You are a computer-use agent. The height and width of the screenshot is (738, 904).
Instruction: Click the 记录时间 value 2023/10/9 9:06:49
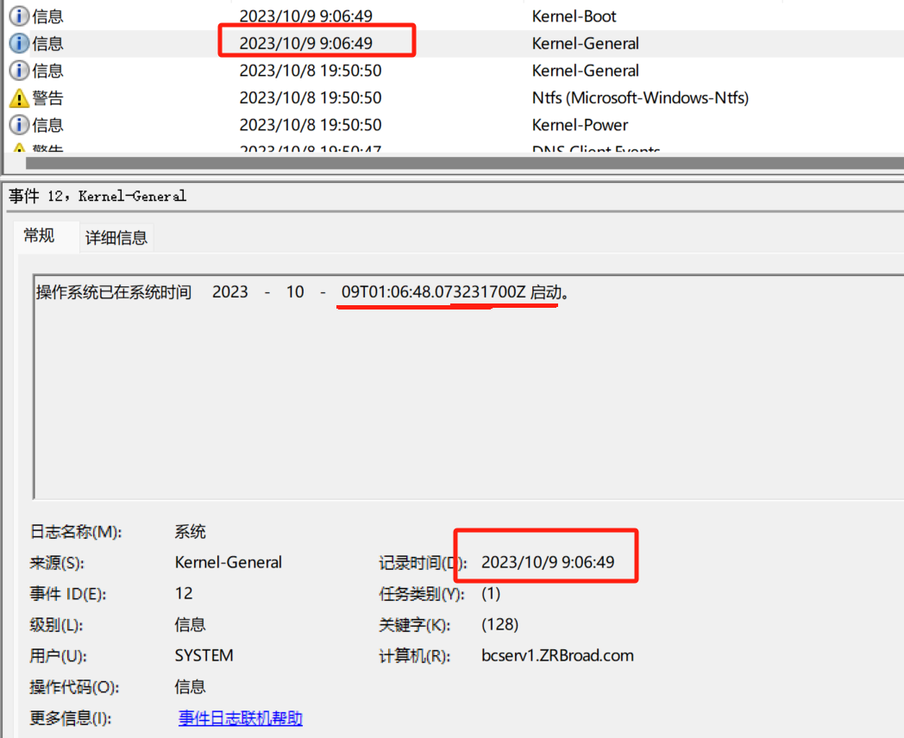pyautogui.click(x=548, y=562)
